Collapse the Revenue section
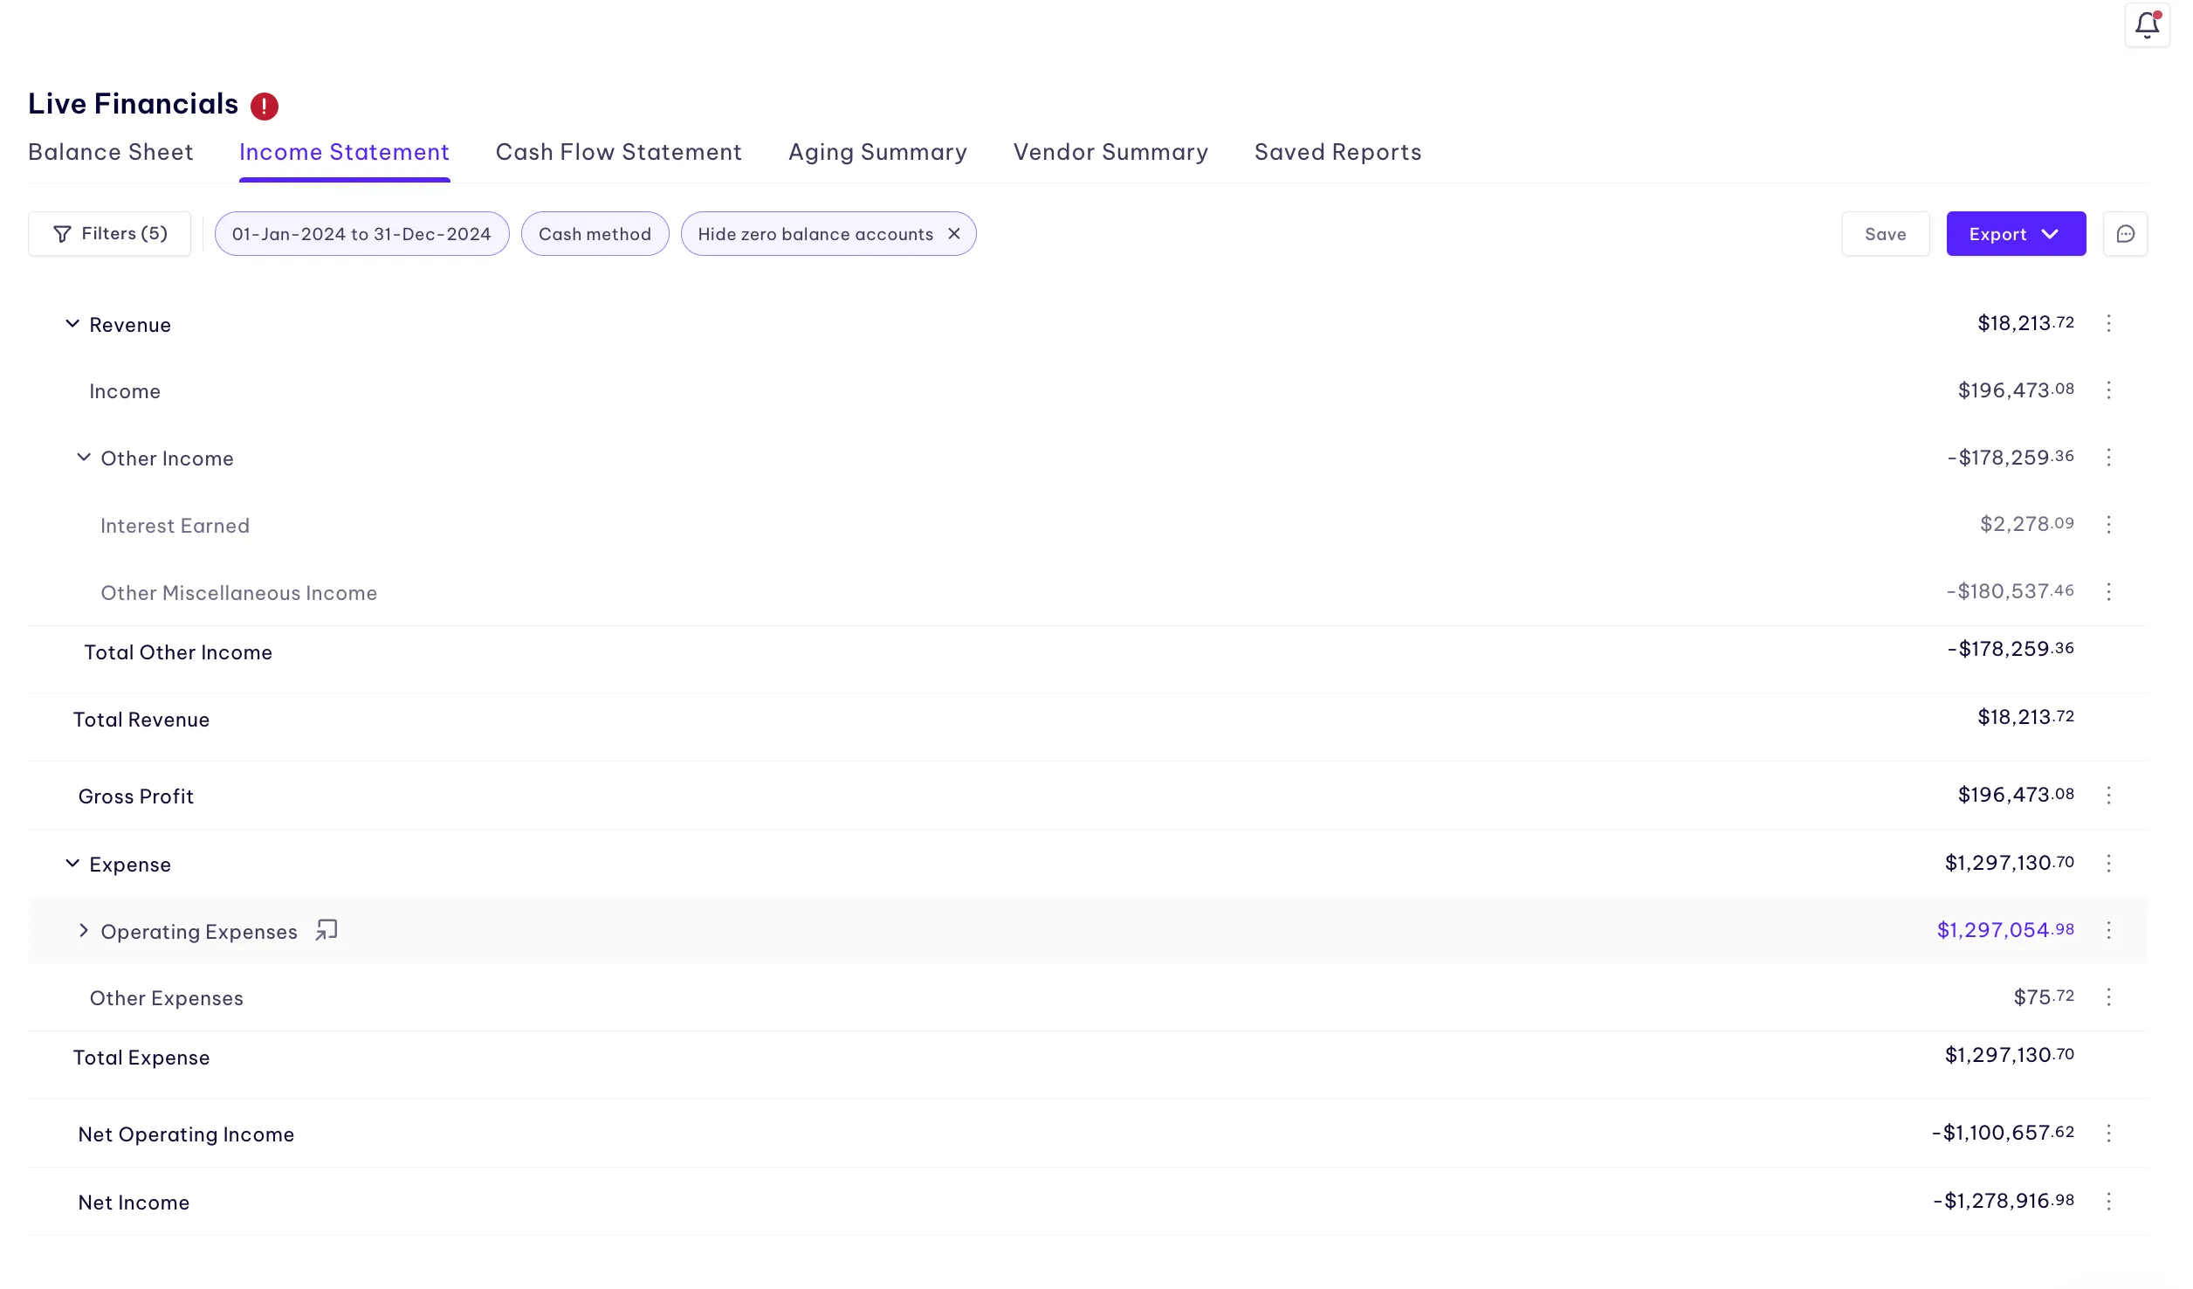Screen dimensions: 2193x1289 tap(72, 324)
